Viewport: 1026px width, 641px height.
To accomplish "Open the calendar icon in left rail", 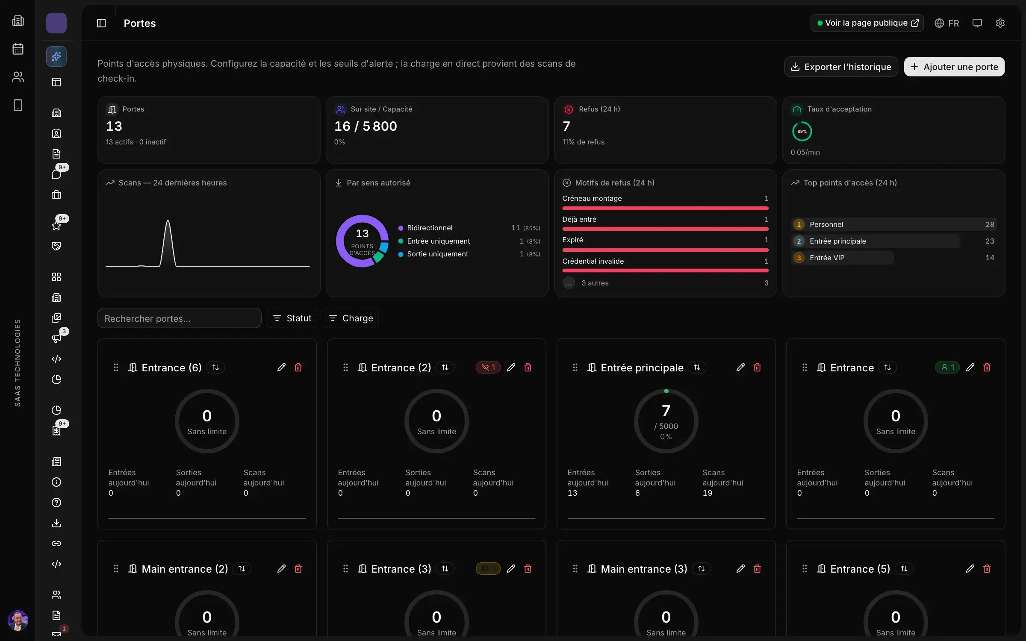I will point(18,49).
